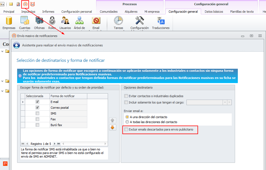Switch to the Alquileres tab
Image resolution: width=266 pixels, height=170 pixels.
(131, 12)
